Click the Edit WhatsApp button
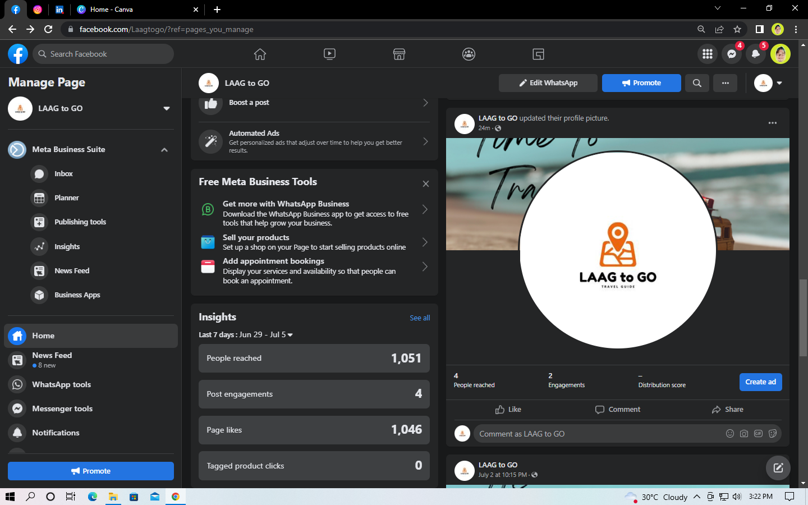The width and height of the screenshot is (808, 505). 548,83
